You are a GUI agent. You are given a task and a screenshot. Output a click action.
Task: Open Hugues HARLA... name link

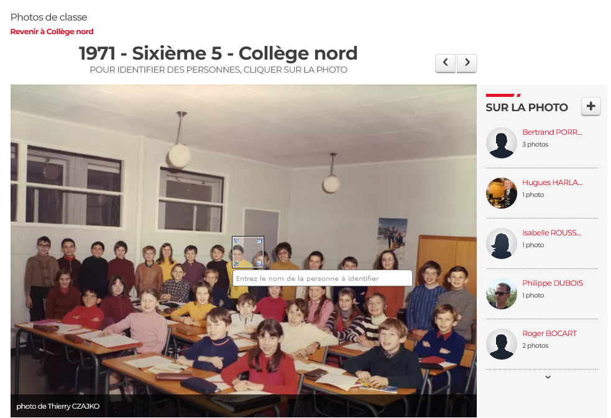pyautogui.click(x=552, y=183)
